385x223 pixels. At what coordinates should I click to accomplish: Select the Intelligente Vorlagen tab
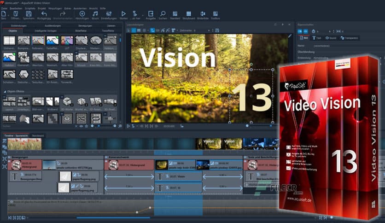46,31
